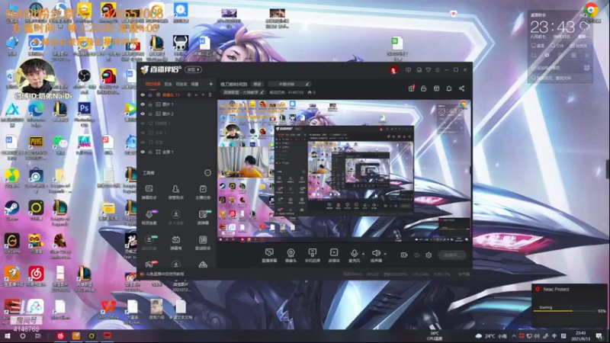
Task: Click the share icon in the top-right toolbar
Action: (x=462, y=88)
